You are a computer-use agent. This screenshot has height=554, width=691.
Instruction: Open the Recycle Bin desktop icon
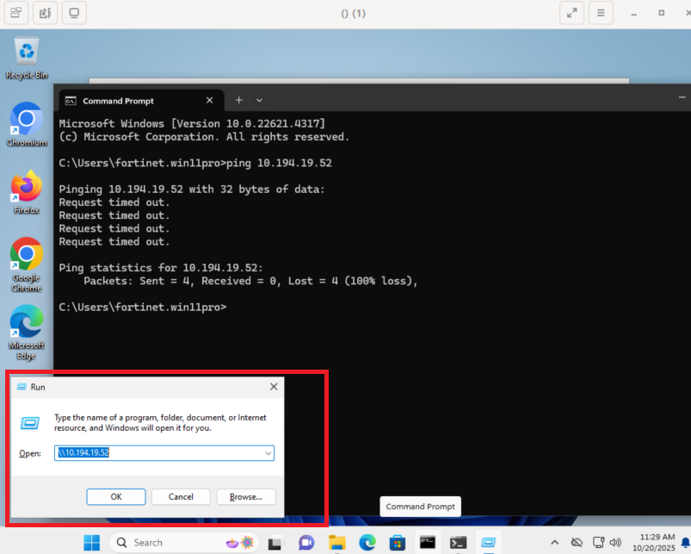[x=27, y=58]
